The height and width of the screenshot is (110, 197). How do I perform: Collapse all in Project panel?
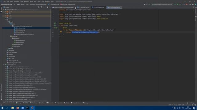click(x=44, y=7)
